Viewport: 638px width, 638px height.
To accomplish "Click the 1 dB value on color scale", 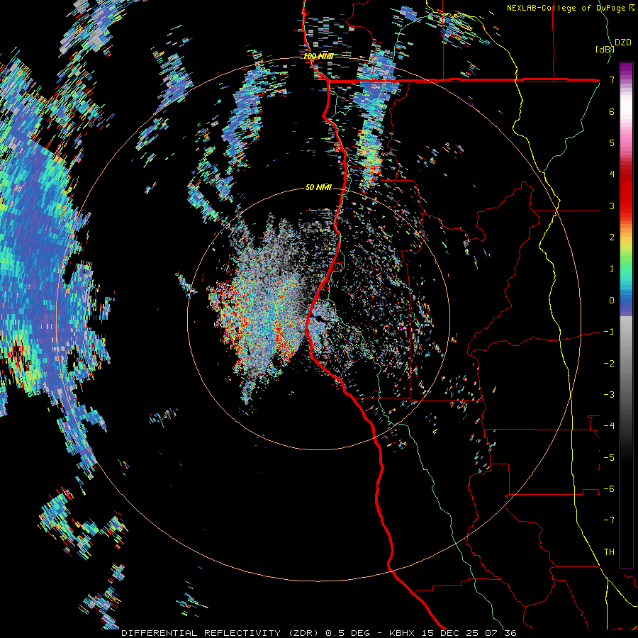I will (x=612, y=269).
